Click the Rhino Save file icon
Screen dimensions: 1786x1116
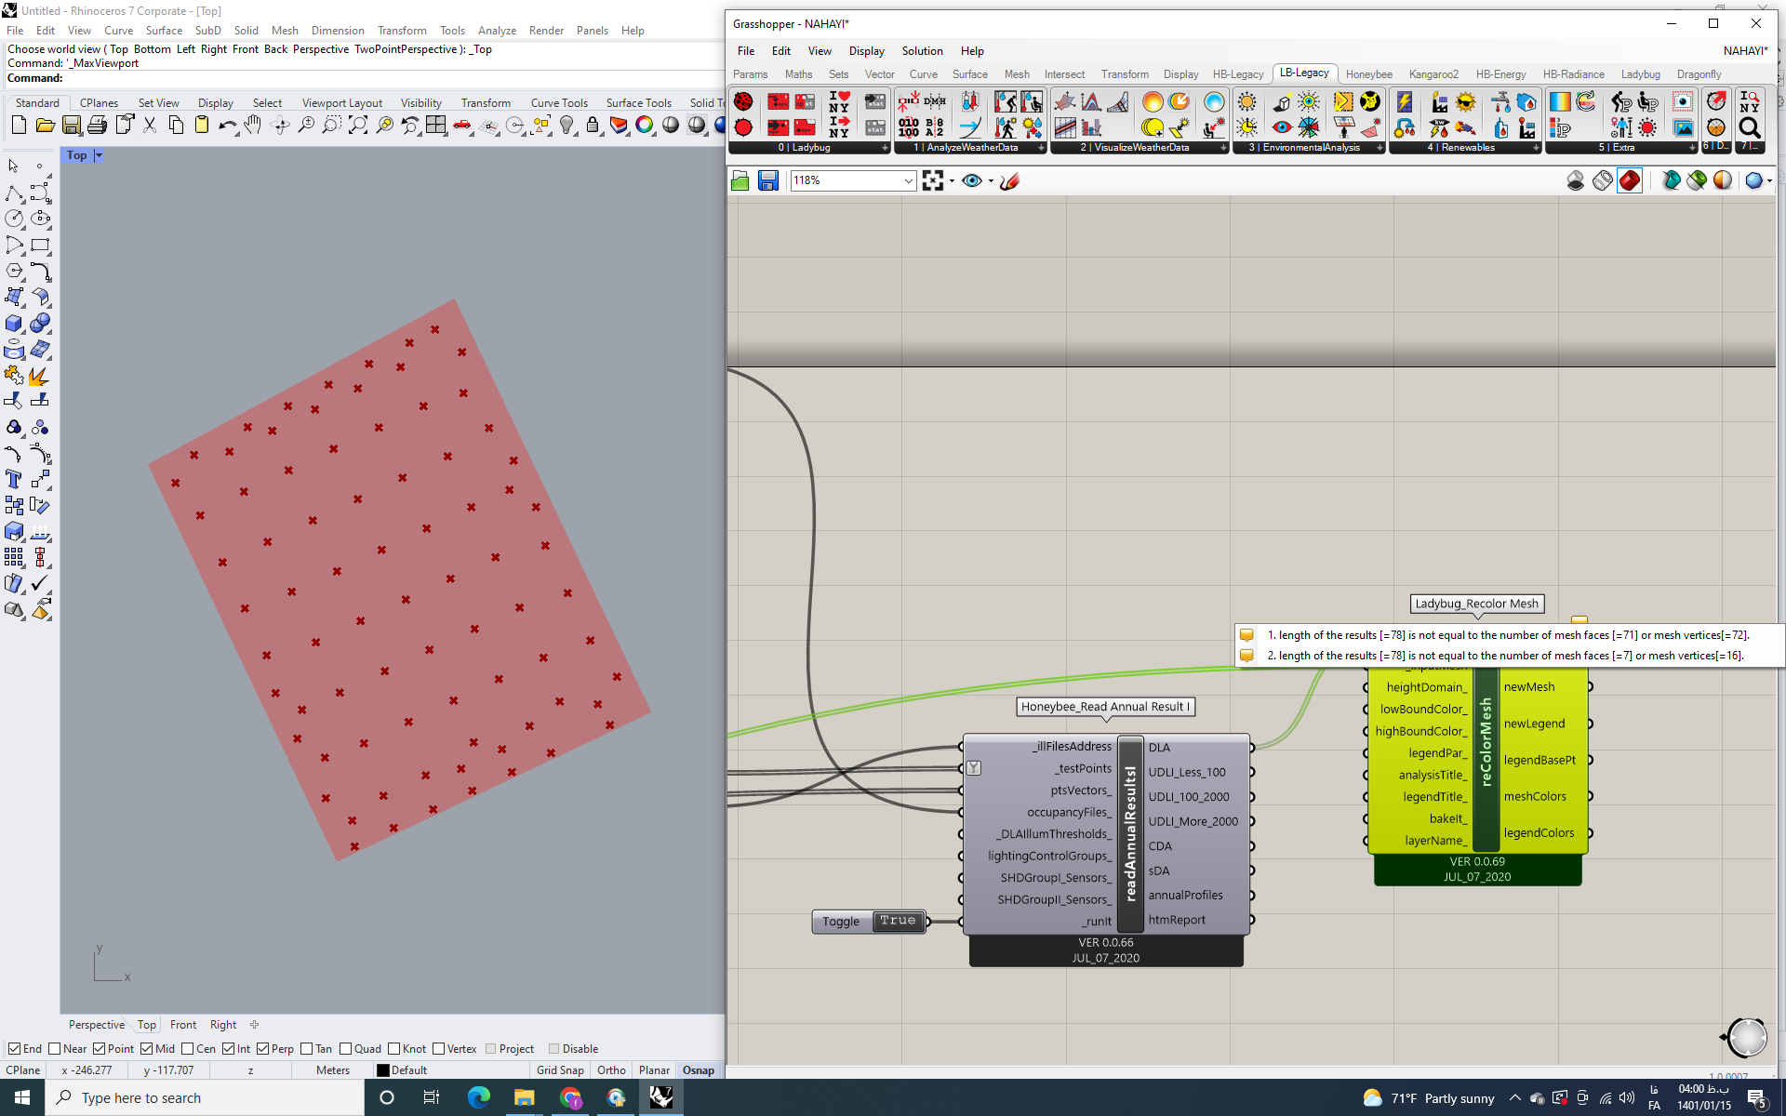71,126
